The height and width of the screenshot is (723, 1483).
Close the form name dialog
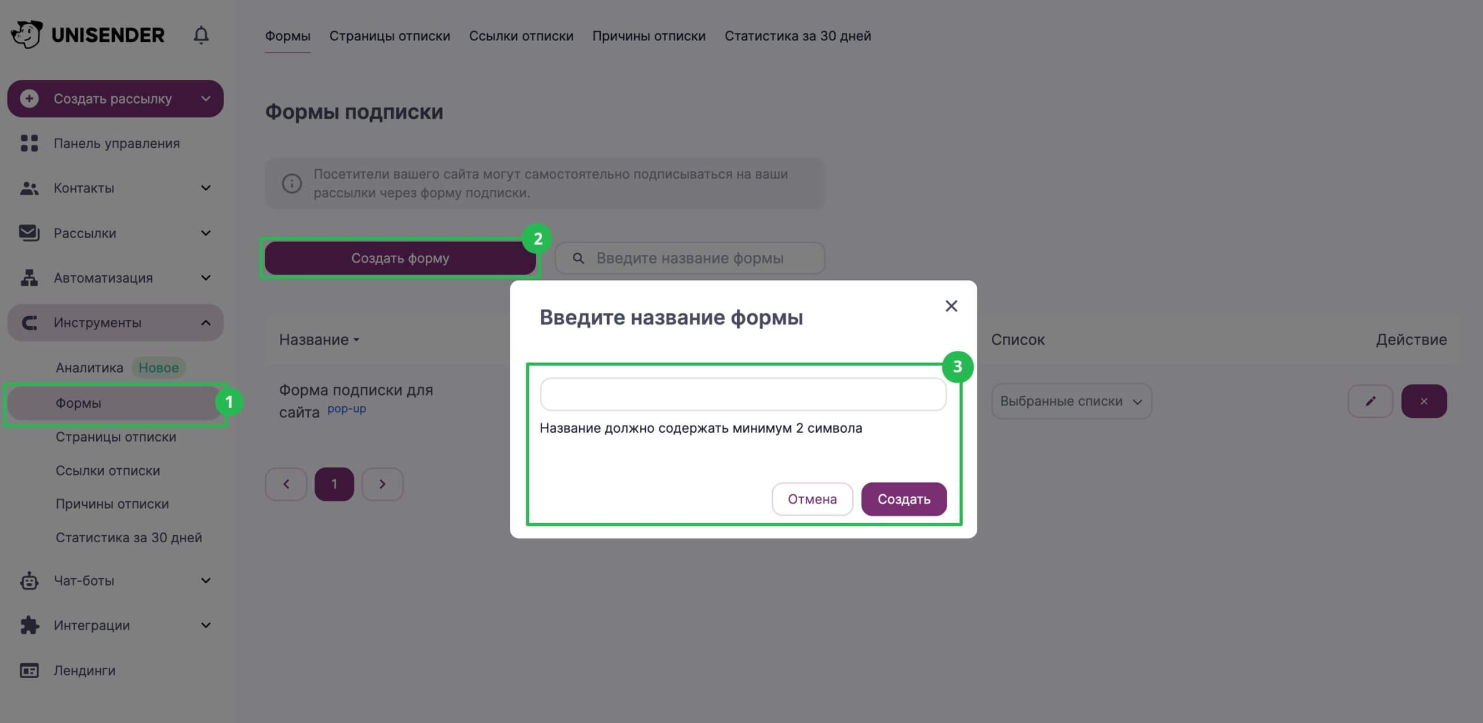[x=951, y=306]
